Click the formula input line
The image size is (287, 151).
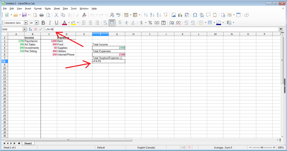(163, 29)
